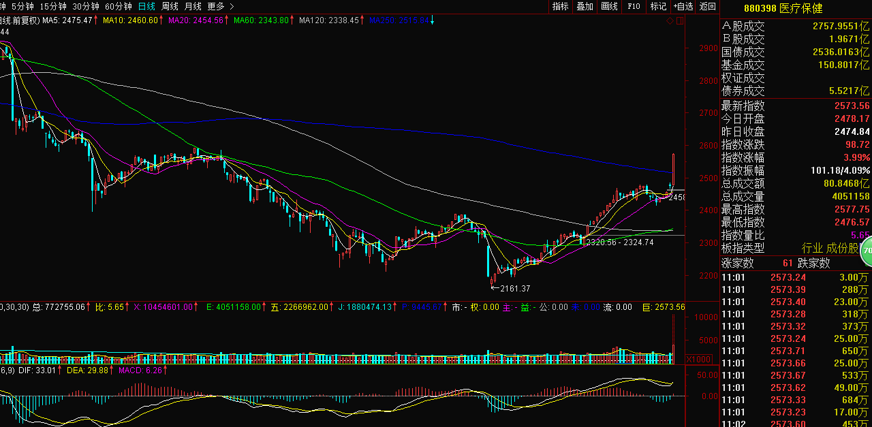Add stock to watchlist via +自选
The height and width of the screenshot is (427, 872).
click(683, 6)
